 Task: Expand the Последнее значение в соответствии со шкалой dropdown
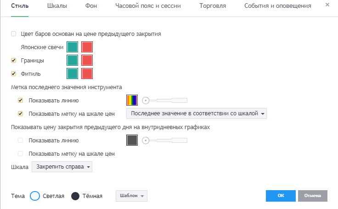pos(197,113)
